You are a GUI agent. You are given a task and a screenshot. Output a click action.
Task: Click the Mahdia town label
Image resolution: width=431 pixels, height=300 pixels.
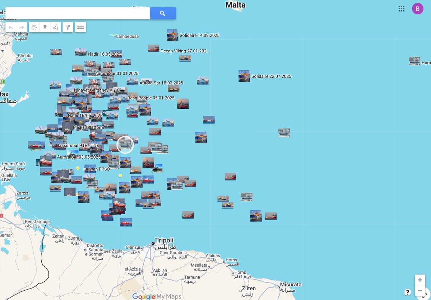21,34
